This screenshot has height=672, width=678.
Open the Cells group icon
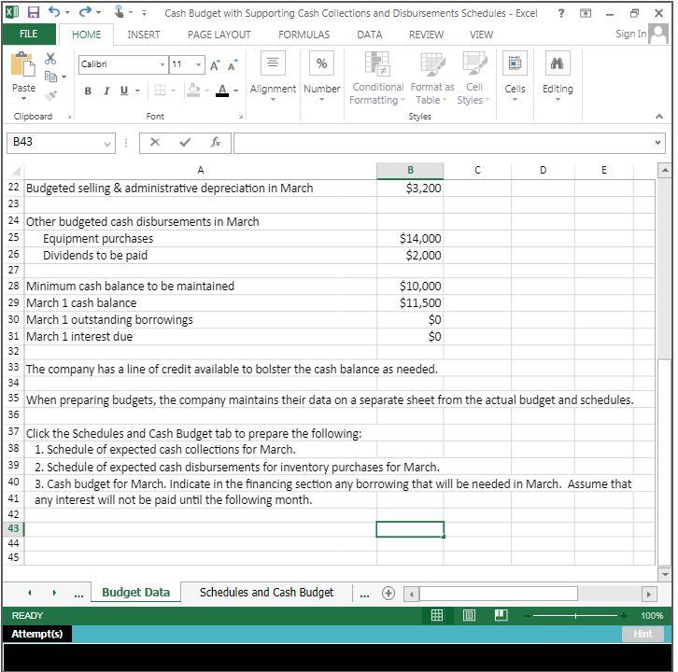515,63
